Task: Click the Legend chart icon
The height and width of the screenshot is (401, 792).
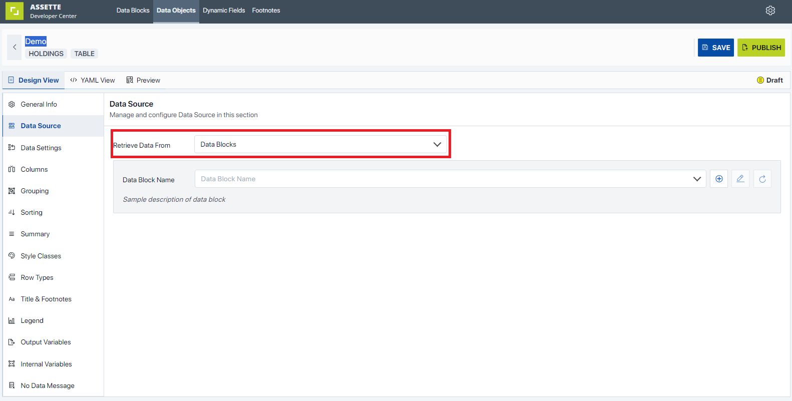Action: click(12, 320)
